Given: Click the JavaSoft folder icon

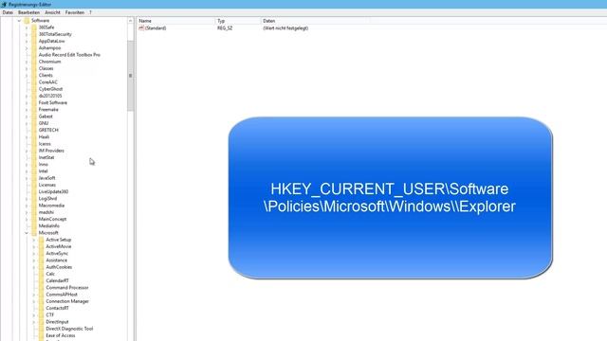Looking at the screenshot, I should (x=34, y=178).
